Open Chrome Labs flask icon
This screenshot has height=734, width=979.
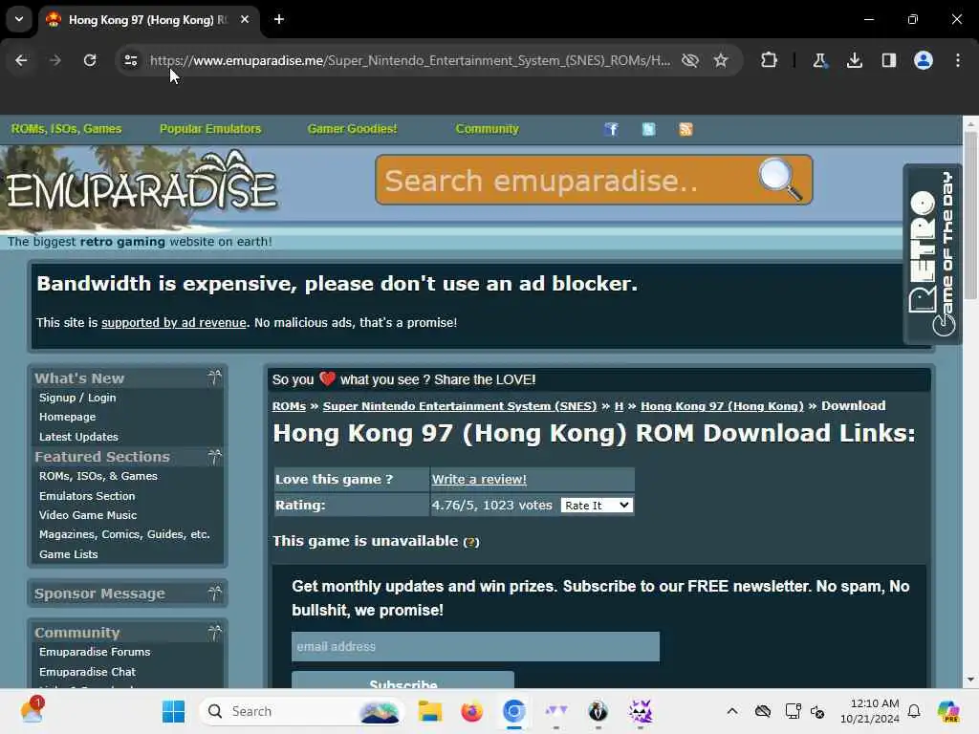(819, 60)
